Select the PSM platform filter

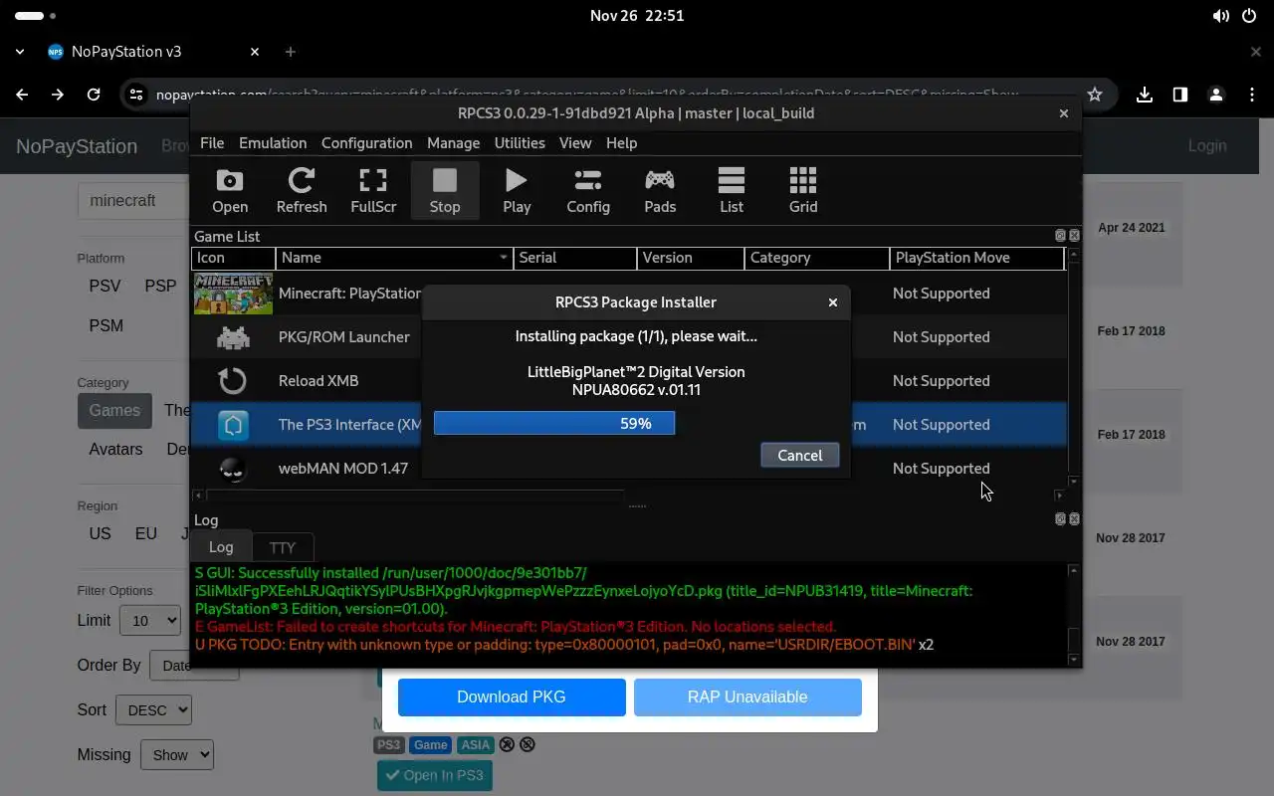pos(106,325)
